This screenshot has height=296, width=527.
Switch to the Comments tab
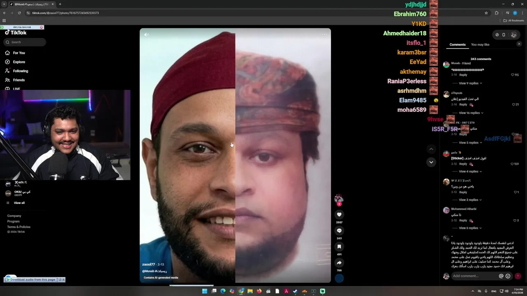click(x=457, y=44)
